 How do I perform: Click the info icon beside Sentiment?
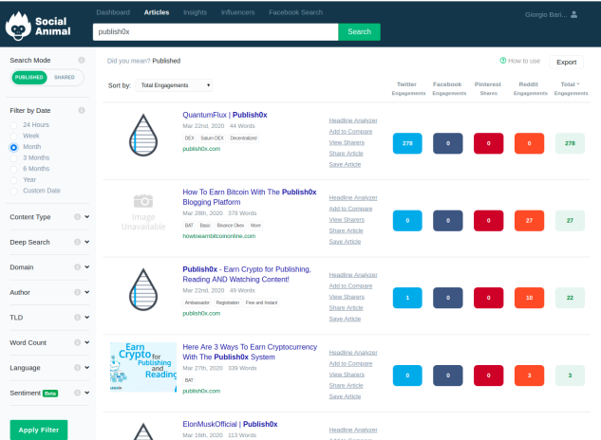[x=78, y=393]
